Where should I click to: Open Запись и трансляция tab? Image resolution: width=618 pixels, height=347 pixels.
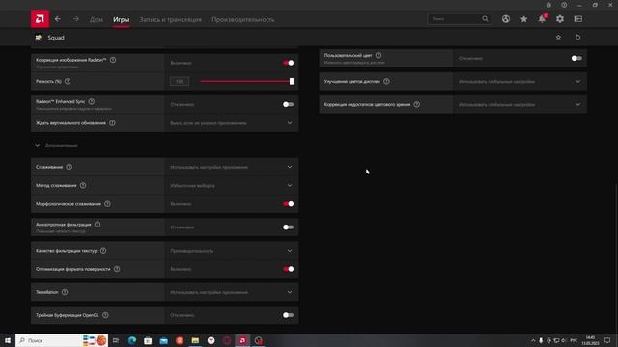(x=170, y=19)
